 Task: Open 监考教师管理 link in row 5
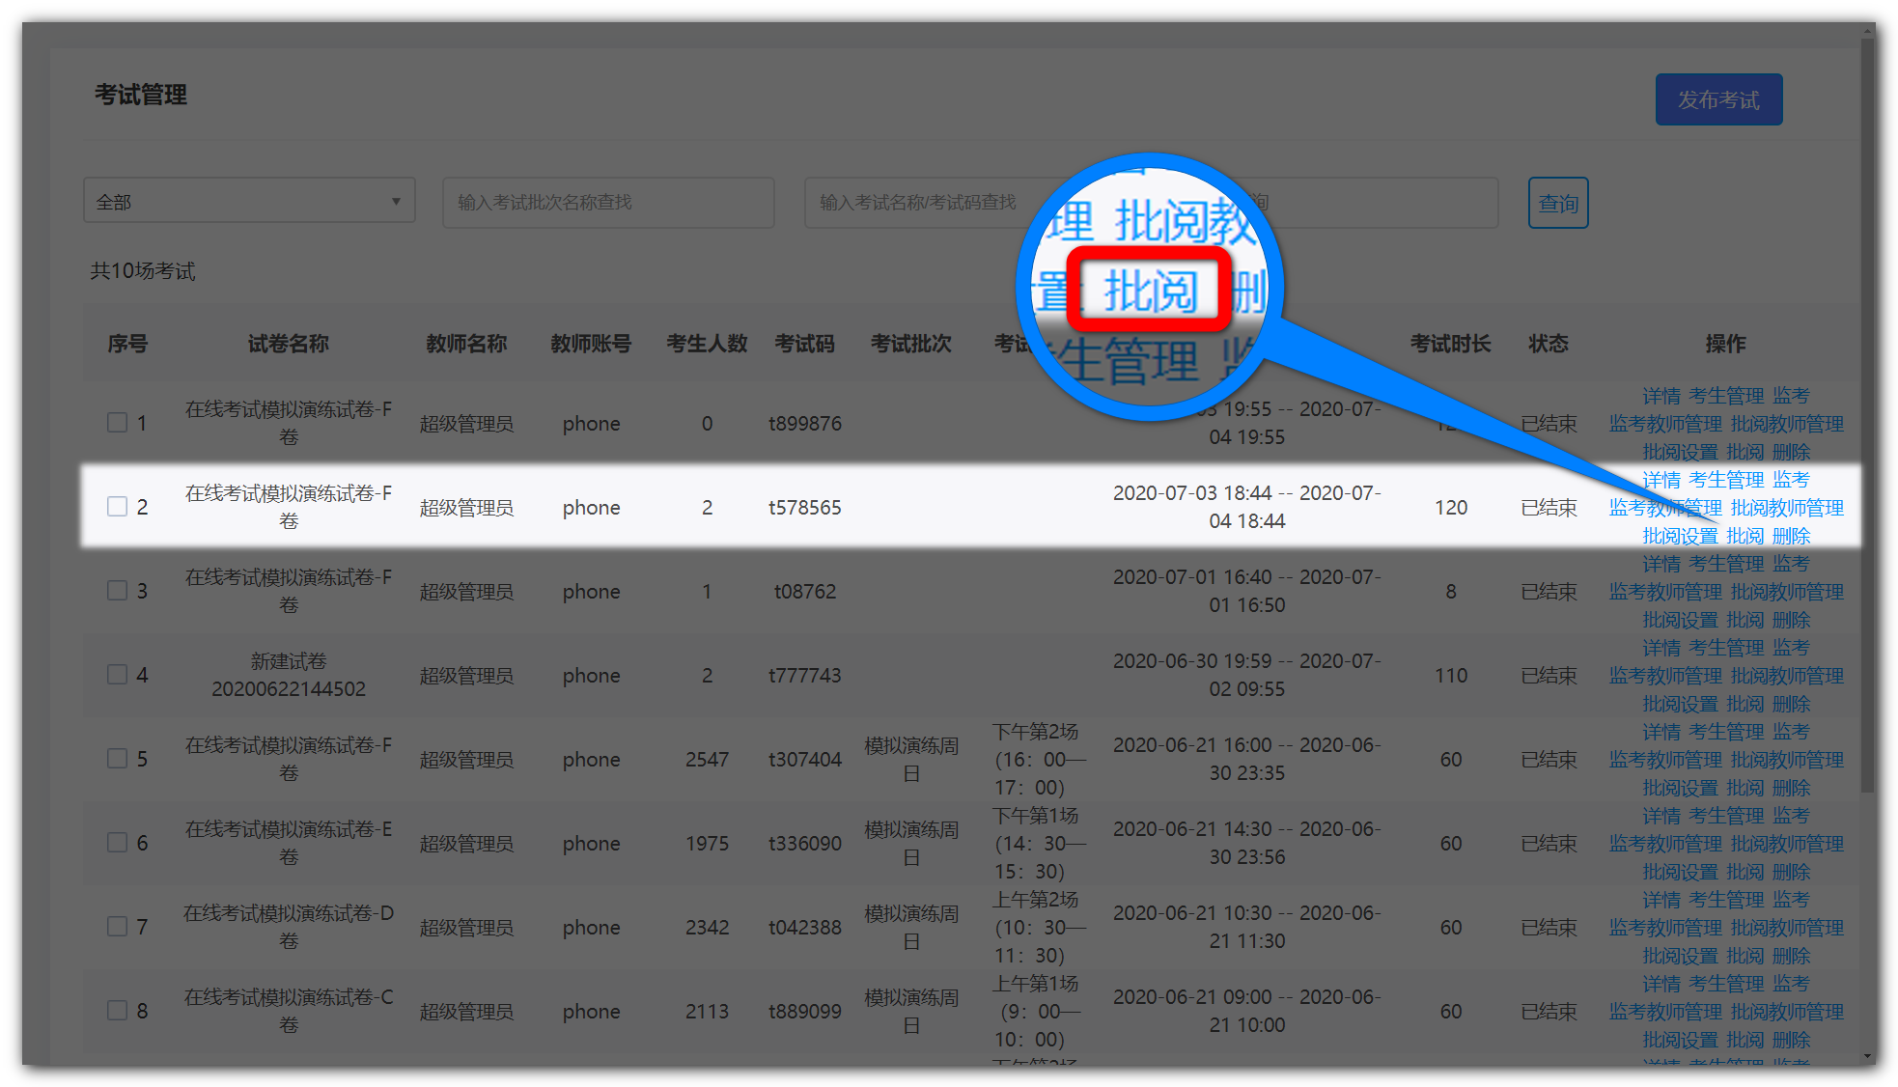point(1664,760)
